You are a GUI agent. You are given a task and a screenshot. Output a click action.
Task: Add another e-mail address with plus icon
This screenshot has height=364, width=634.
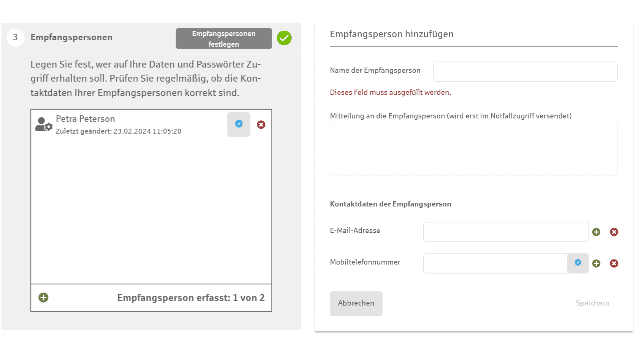[x=596, y=232]
